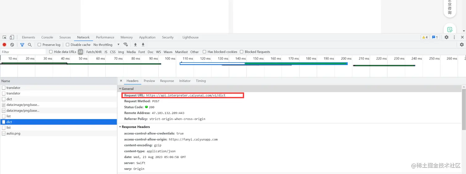This screenshot has width=466, height=174.
Task: Filter requests by Doc
Action: [x=150, y=52]
